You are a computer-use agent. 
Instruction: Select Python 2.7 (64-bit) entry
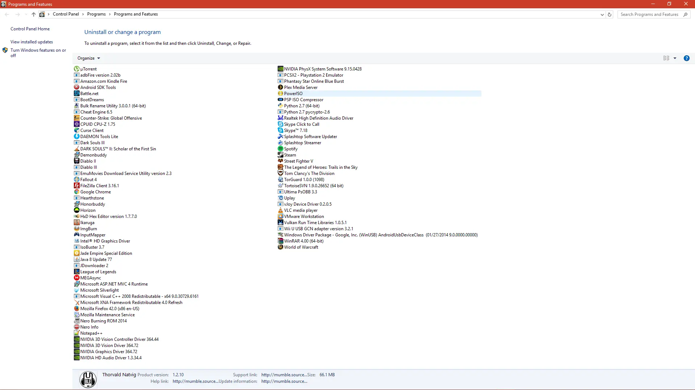(299, 106)
